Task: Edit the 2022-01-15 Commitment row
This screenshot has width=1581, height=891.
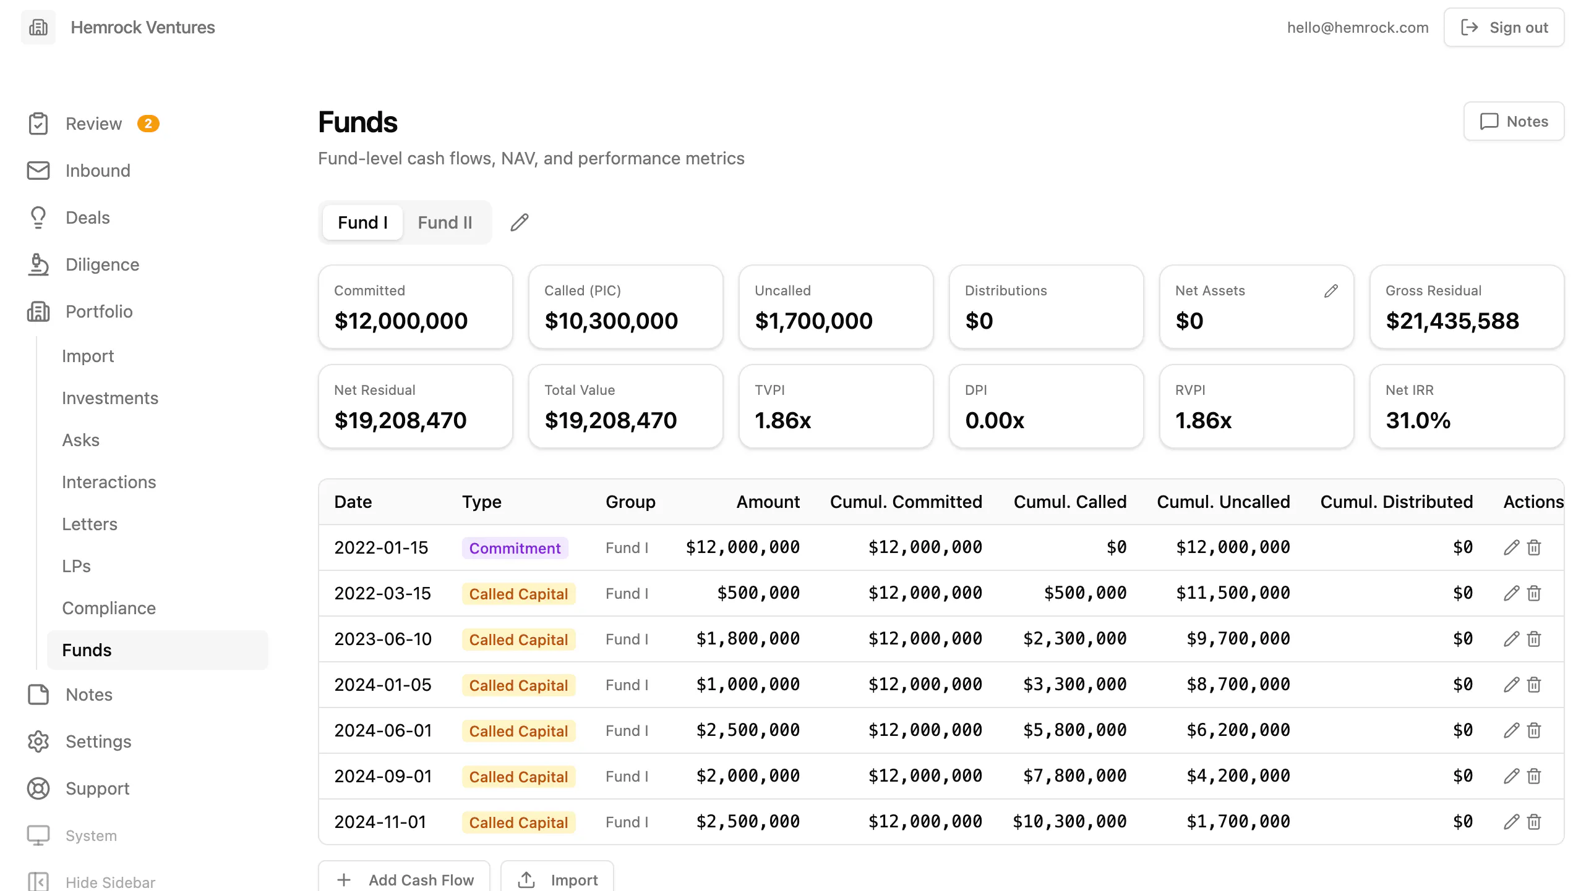Action: [x=1511, y=547]
